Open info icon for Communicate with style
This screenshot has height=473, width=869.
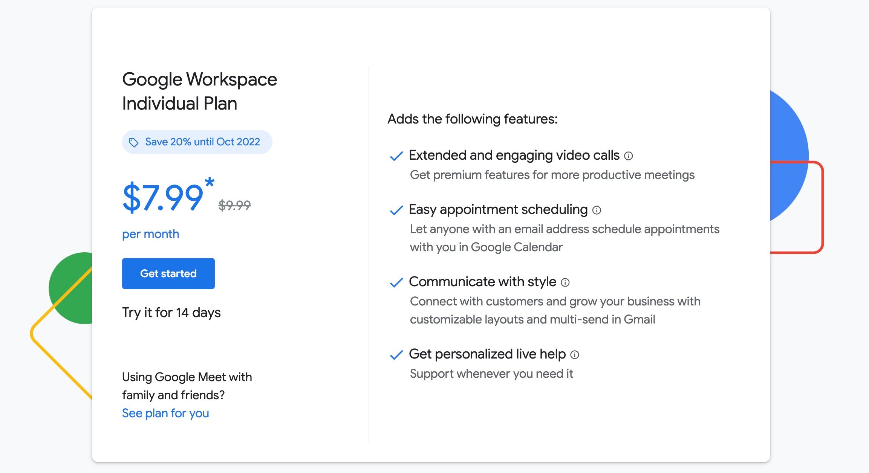coord(565,282)
